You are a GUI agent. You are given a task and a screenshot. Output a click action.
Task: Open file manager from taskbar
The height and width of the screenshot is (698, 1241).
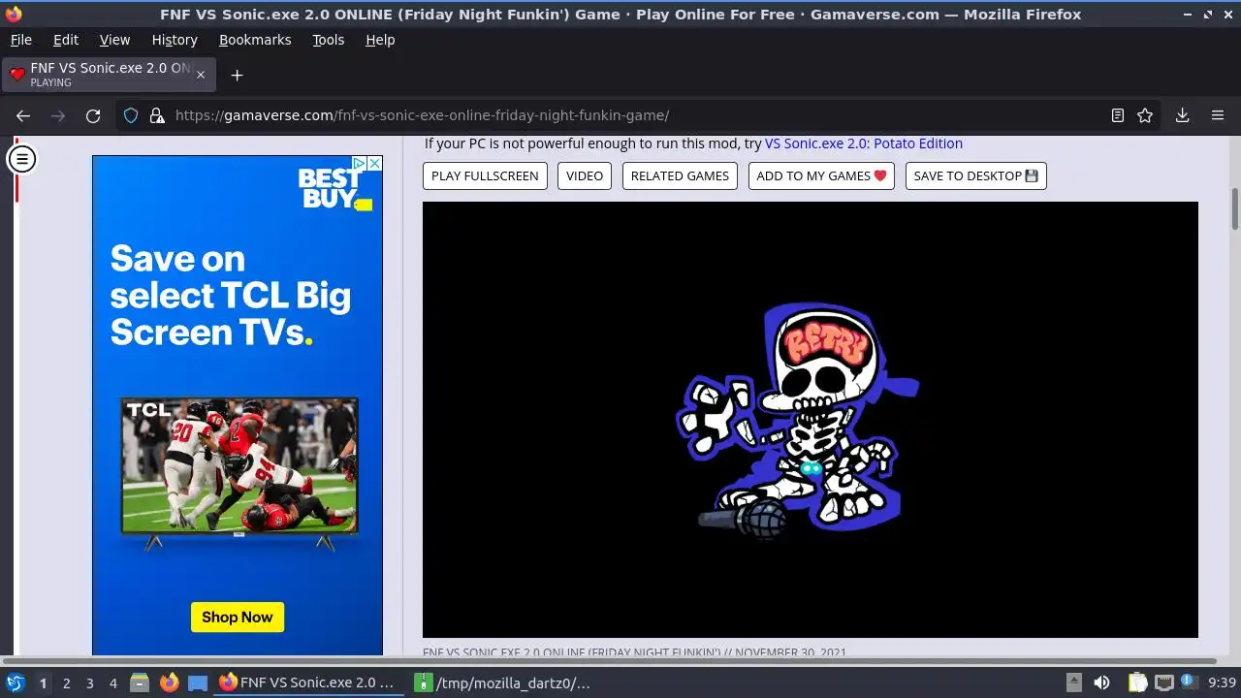click(140, 682)
